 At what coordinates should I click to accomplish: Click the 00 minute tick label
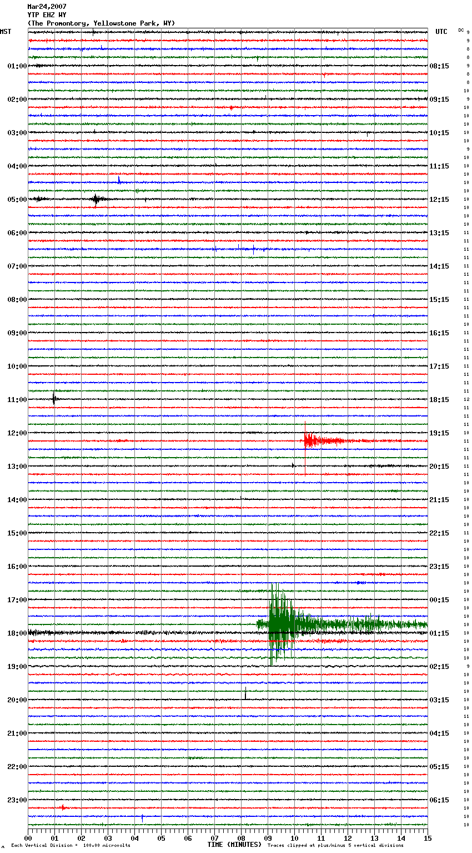pos(28,838)
